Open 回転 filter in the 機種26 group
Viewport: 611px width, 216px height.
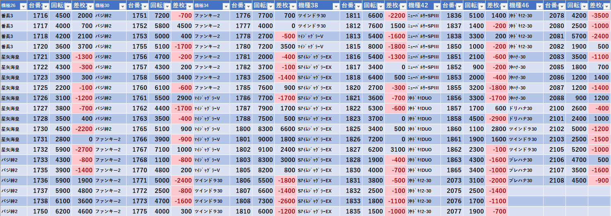coord(68,6)
